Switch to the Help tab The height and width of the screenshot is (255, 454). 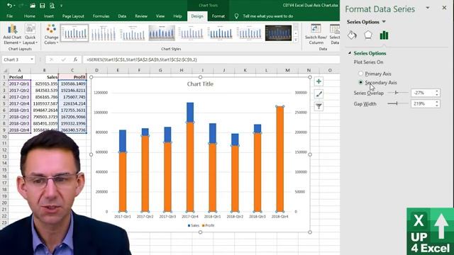coord(177,16)
